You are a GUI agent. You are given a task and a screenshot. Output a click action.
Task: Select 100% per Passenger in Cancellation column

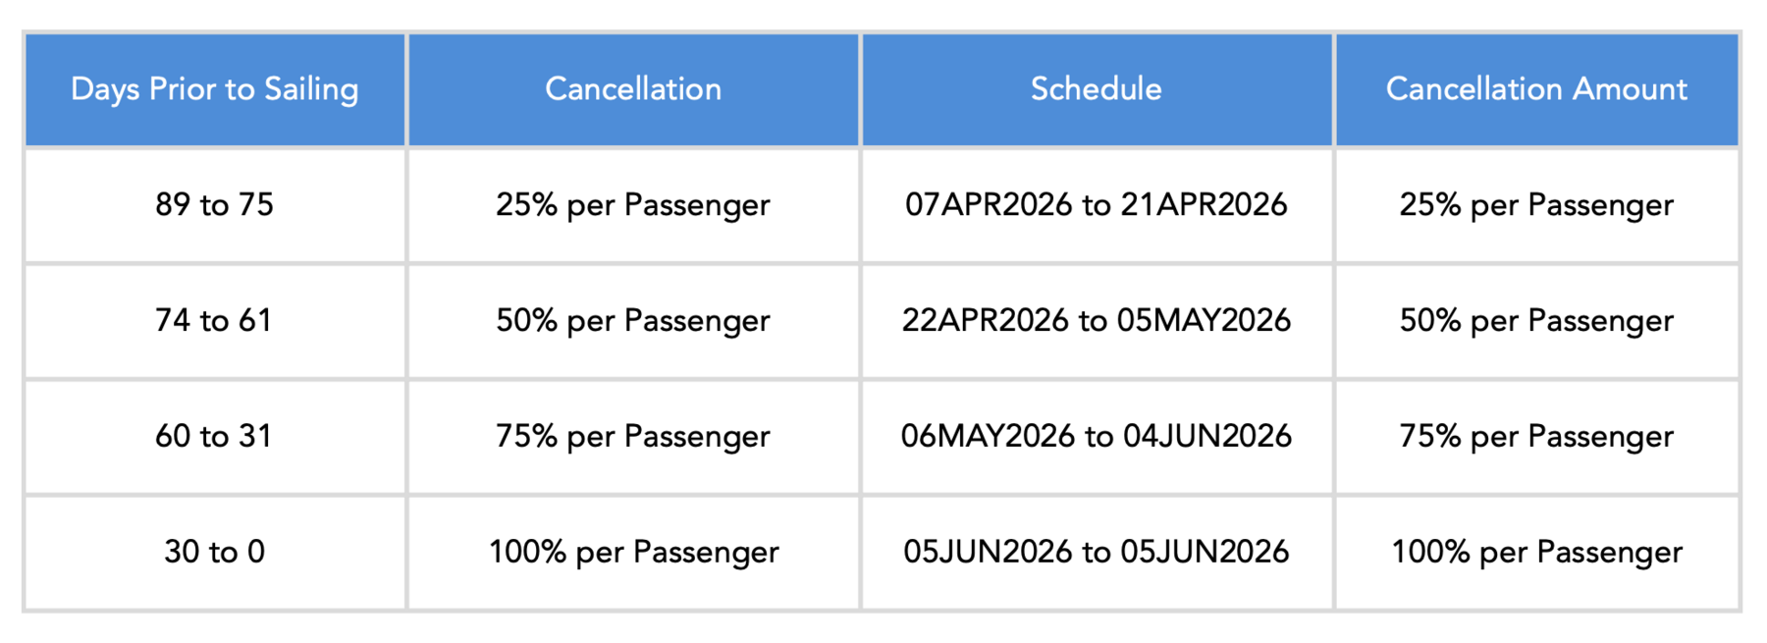point(633,552)
